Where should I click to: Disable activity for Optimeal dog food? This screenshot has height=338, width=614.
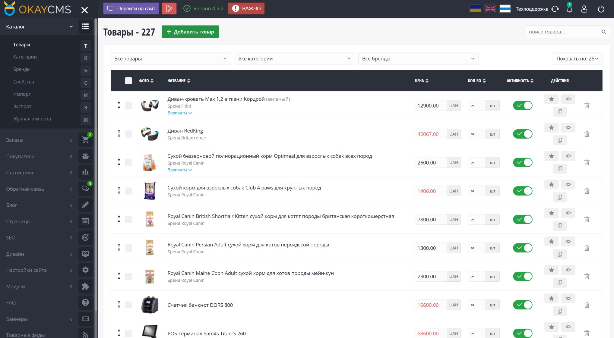point(523,162)
